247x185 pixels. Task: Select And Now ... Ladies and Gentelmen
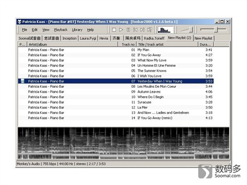(116, 112)
